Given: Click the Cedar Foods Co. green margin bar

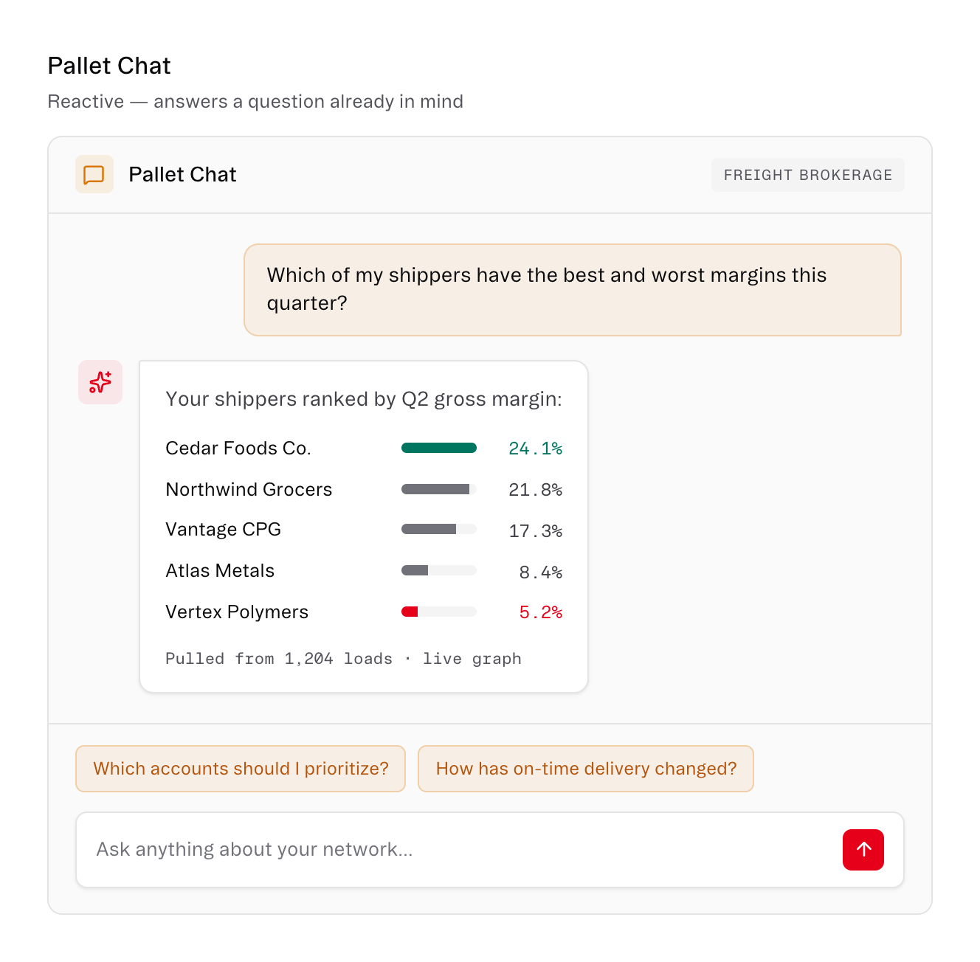Looking at the screenshot, I should (439, 448).
